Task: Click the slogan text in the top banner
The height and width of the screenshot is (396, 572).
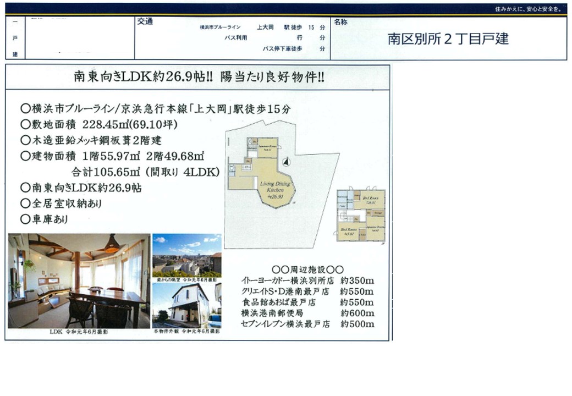Action: click(527, 9)
